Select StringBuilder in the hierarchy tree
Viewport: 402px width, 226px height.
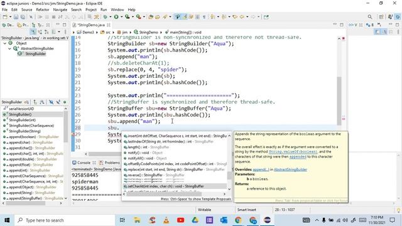(36, 54)
